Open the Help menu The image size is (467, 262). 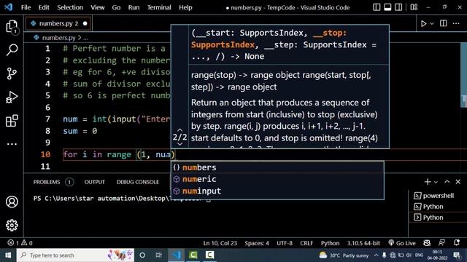tap(185, 7)
